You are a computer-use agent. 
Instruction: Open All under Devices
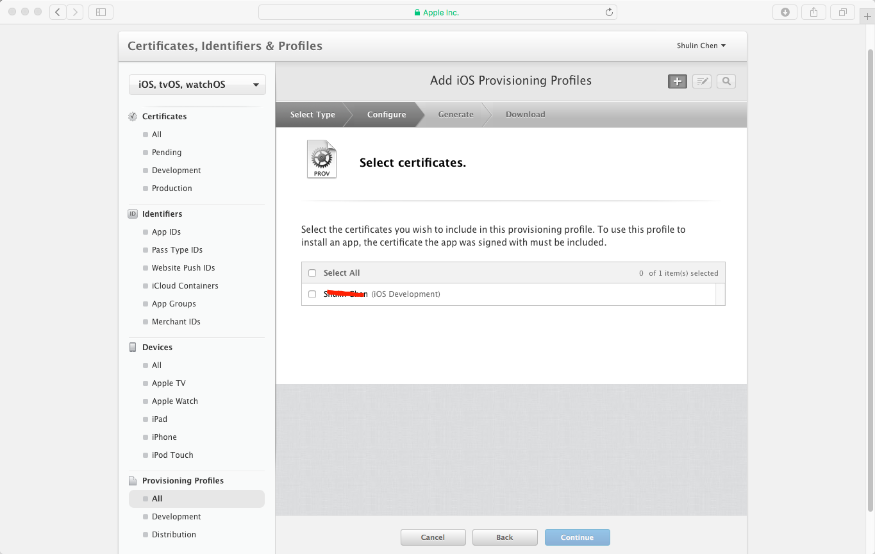click(x=156, y=365)
